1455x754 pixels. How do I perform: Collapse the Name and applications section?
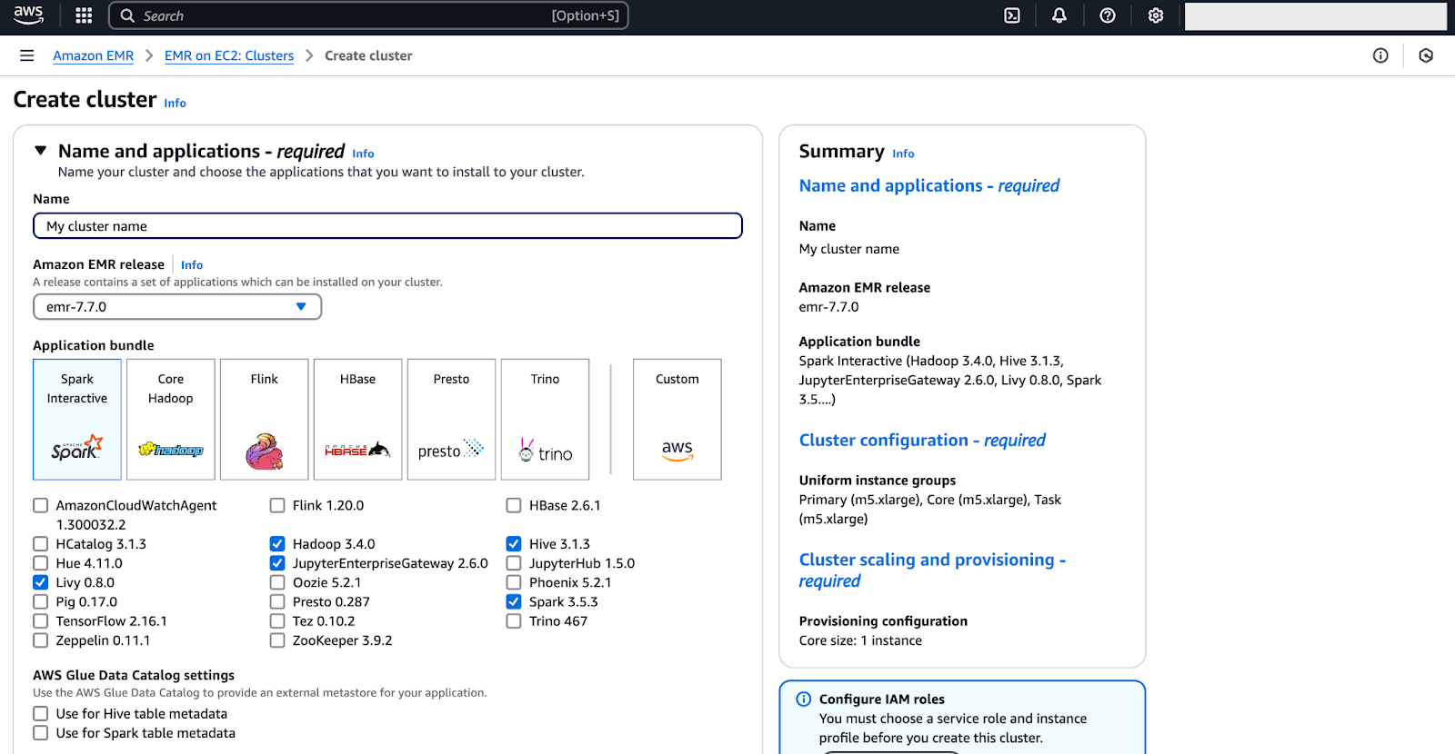point(41,151)
